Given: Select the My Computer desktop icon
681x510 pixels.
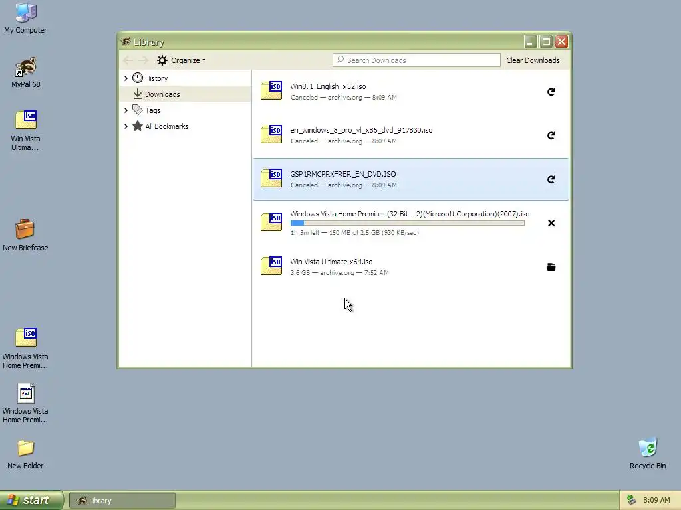Looking at the screenshot, I should (25, 18).
